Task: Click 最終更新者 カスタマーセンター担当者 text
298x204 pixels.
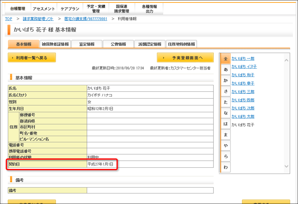Action: point(180,68)
